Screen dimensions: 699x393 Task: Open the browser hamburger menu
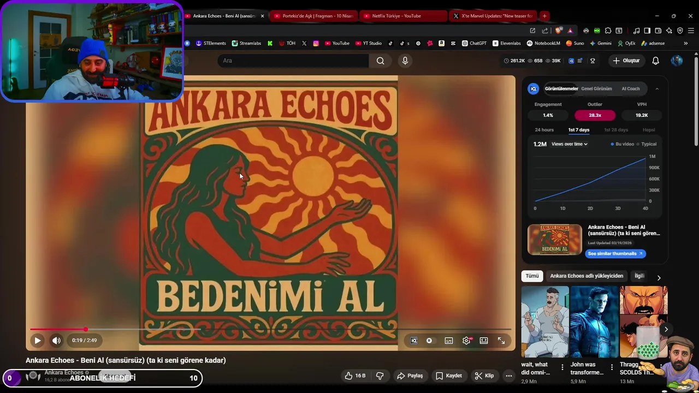(x=690, y=31)
